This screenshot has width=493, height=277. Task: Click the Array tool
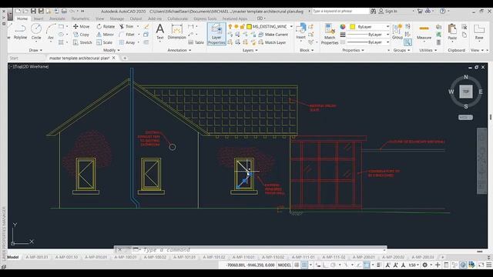[x=127, y=42]
